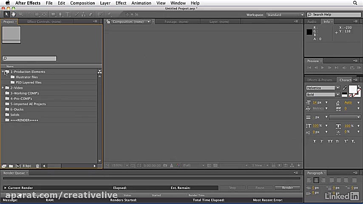Create a new folder in Project panel
363x204 pixels.
11,166
